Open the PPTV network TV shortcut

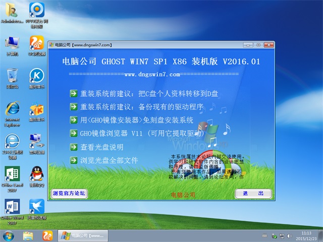tap(36, 11)
